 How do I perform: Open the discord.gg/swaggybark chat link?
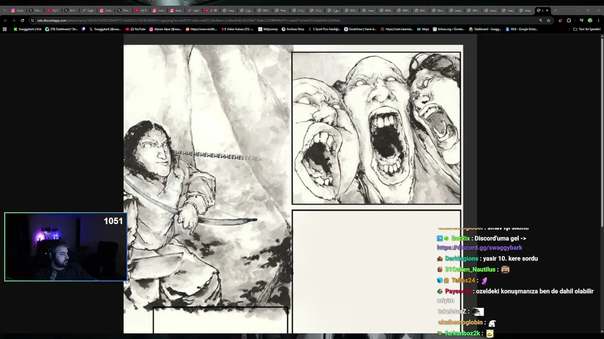(x=479, y=248)
